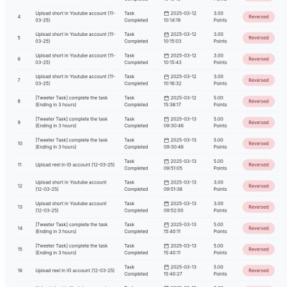This screenshot has height=287, width=287.
Task: Click calendar icon in row 4
Action: (166, 14)
